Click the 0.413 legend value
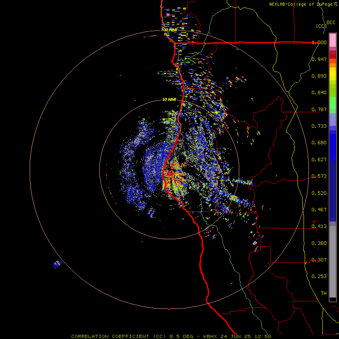Viewport: 339px width, 339px height. click(x=319, y=226)
